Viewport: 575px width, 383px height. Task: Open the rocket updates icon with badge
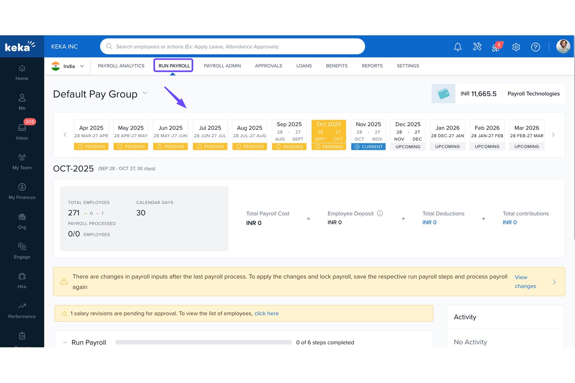[497, 47]
